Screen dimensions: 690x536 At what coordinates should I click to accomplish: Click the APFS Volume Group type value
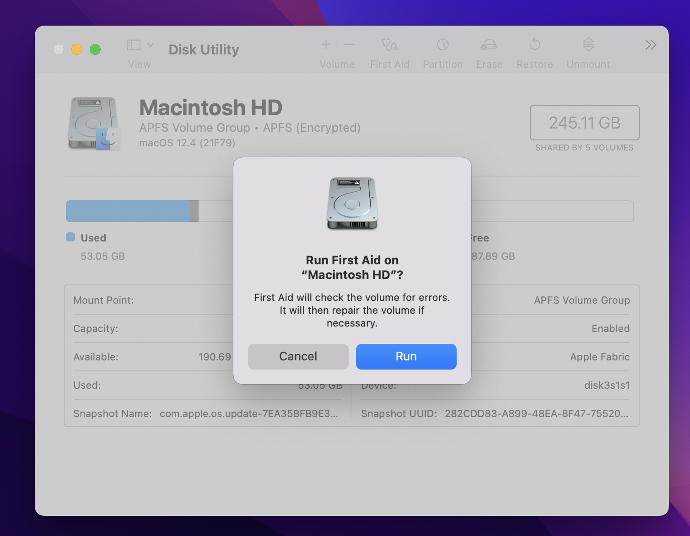[x=582, y=300]
